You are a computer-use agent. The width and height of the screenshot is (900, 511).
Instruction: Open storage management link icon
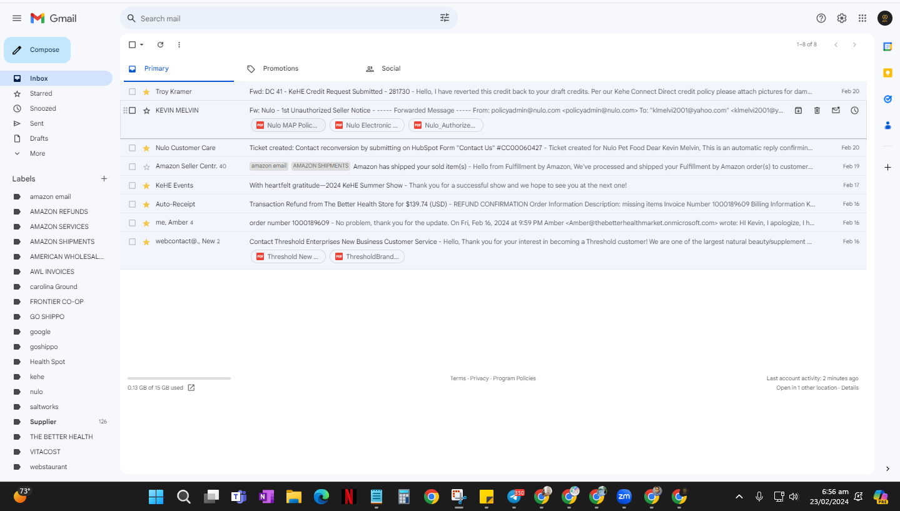pyautogui.click(x=191, y=388)
